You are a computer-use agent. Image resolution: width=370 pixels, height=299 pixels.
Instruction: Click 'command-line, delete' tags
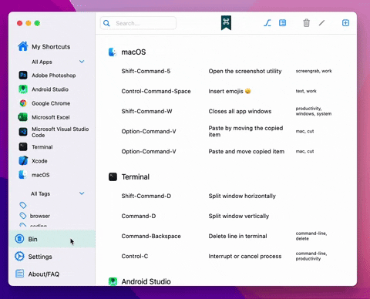tap(311, 236)
